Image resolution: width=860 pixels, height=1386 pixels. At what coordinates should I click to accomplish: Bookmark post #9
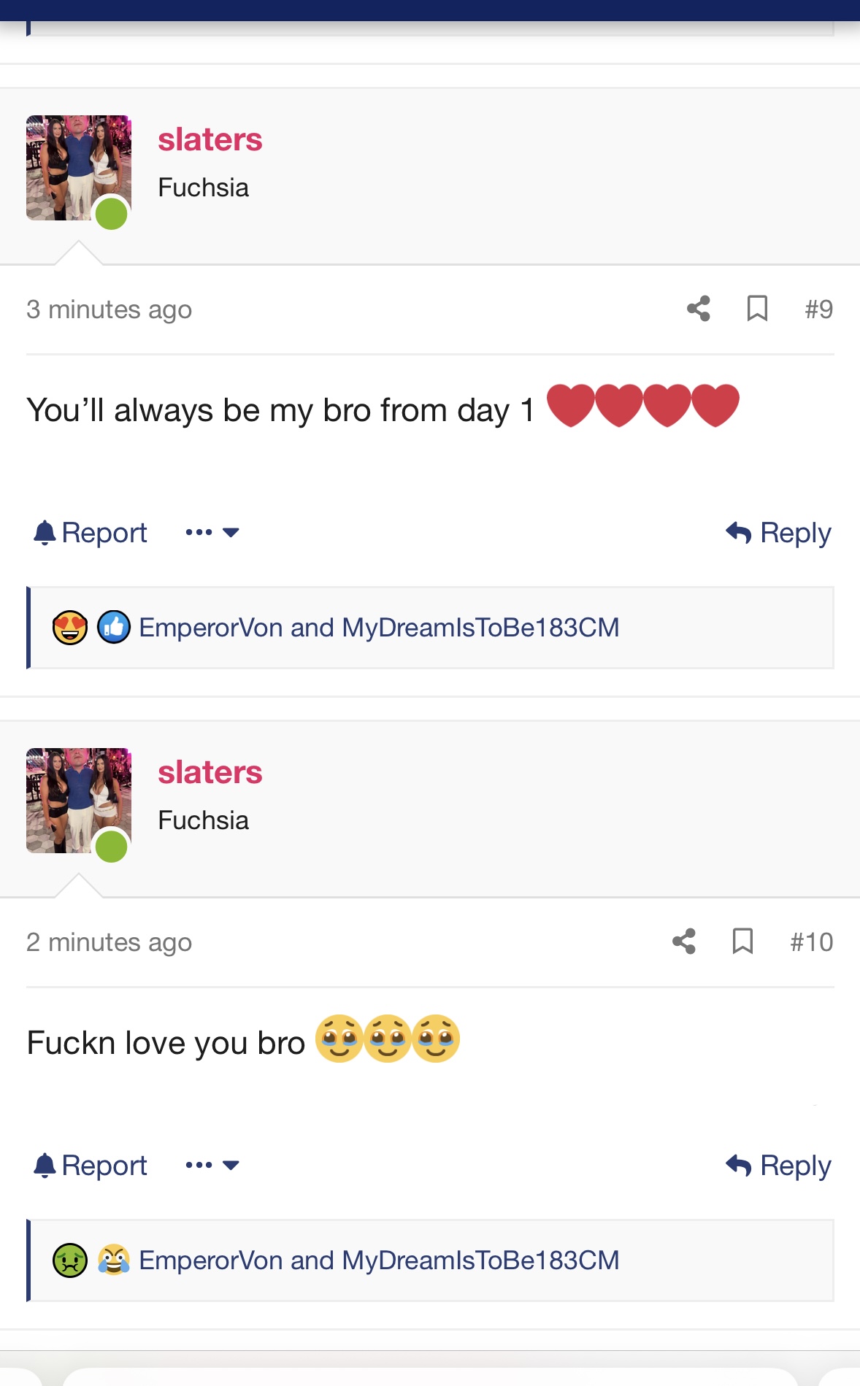[x=757, y=309]
